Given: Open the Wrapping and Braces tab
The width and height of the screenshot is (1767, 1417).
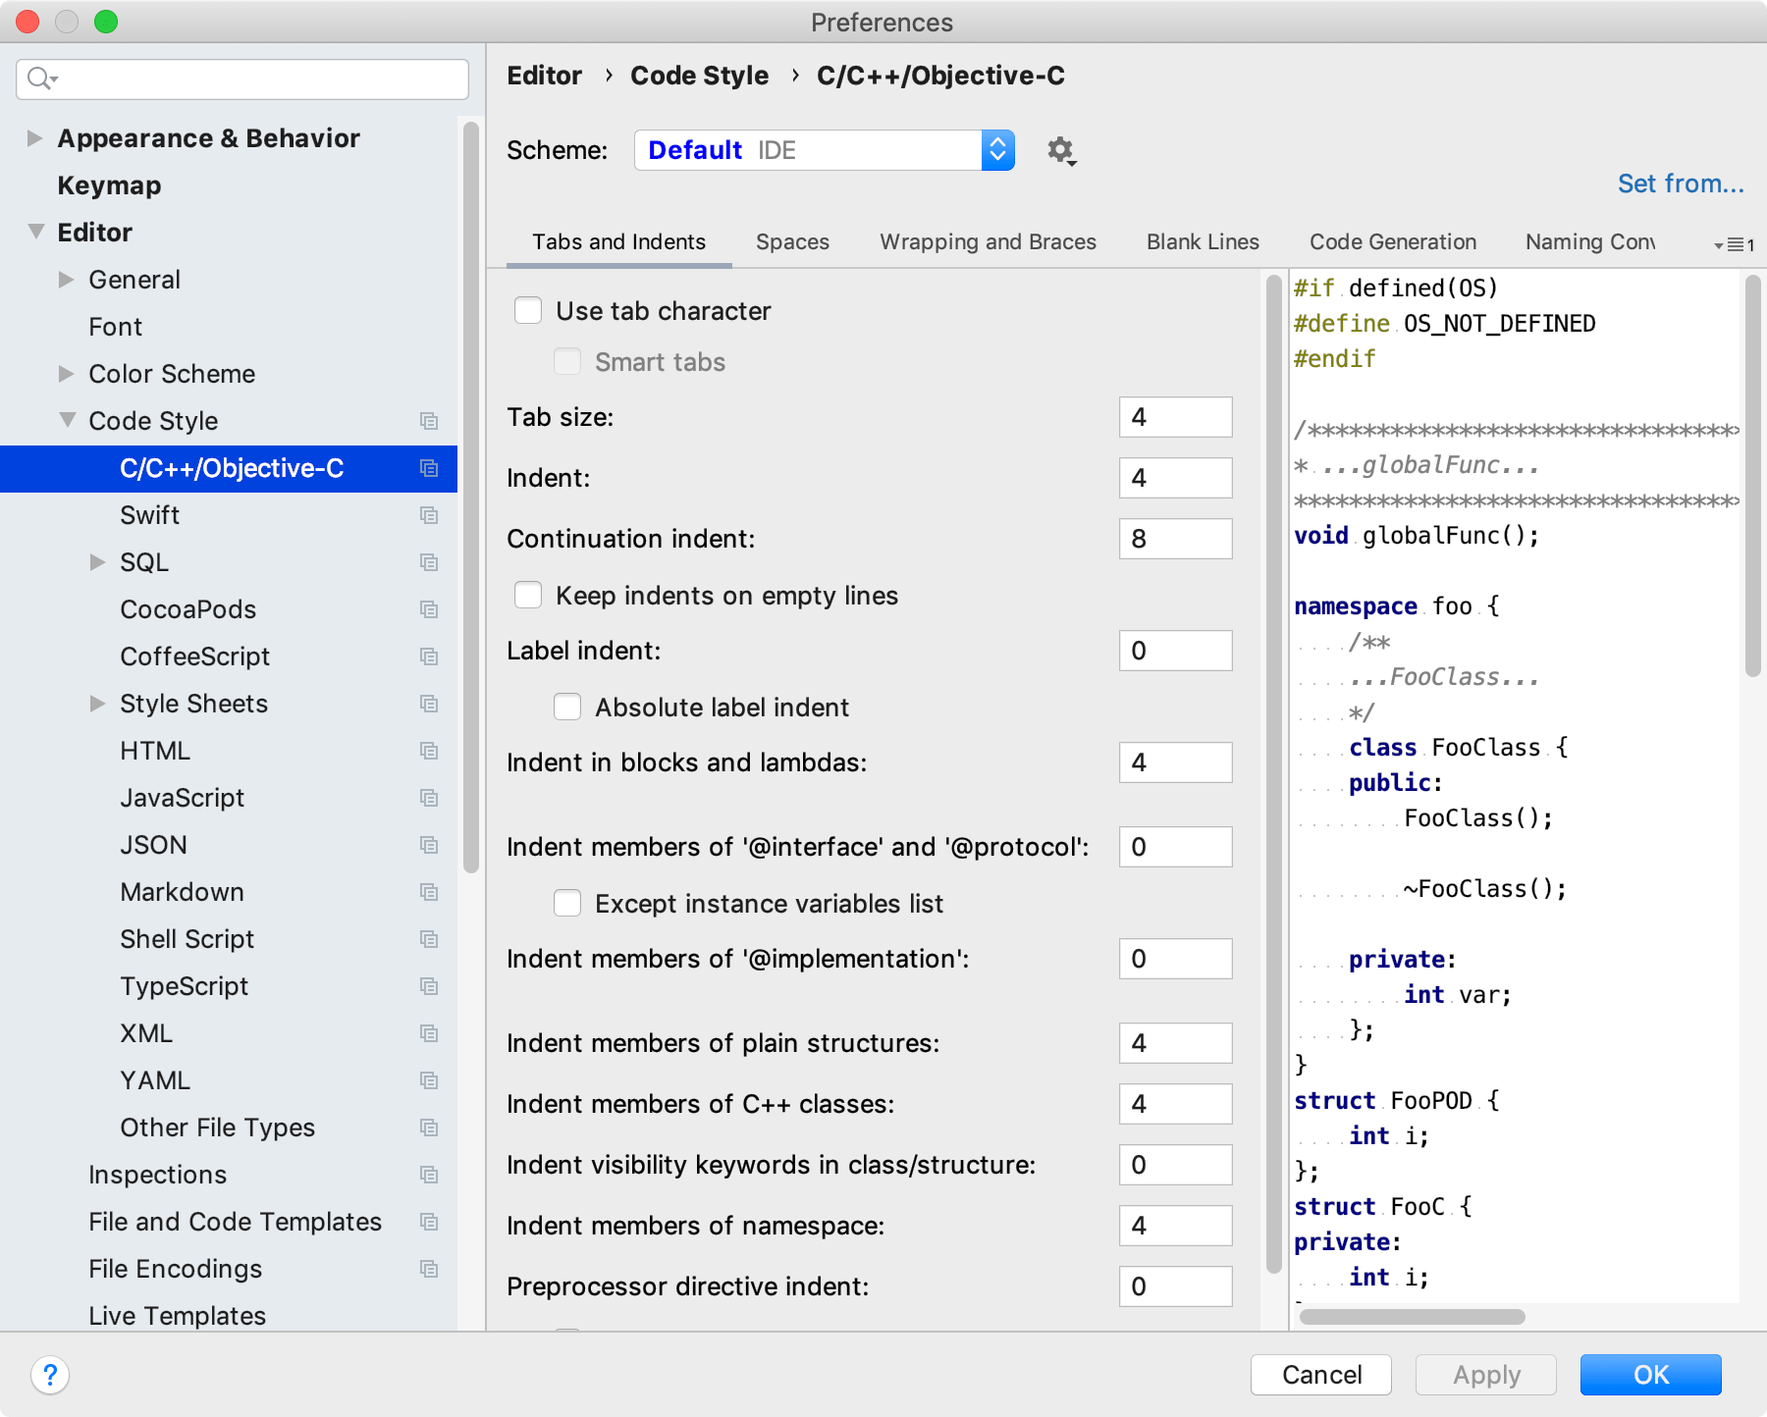Looking at the screenshot, I should 988,242.
